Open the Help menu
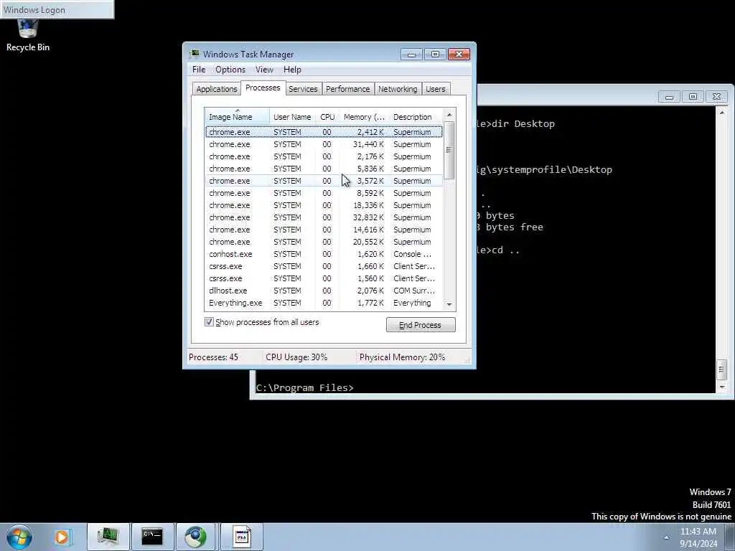Image resolution: width=735 pixels, height=551 pixels. pyautogui.click(x=292, y=70)
